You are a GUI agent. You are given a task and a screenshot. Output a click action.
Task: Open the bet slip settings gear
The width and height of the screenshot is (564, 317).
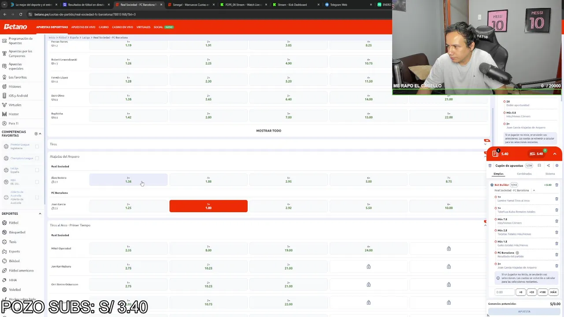(557, 166)
